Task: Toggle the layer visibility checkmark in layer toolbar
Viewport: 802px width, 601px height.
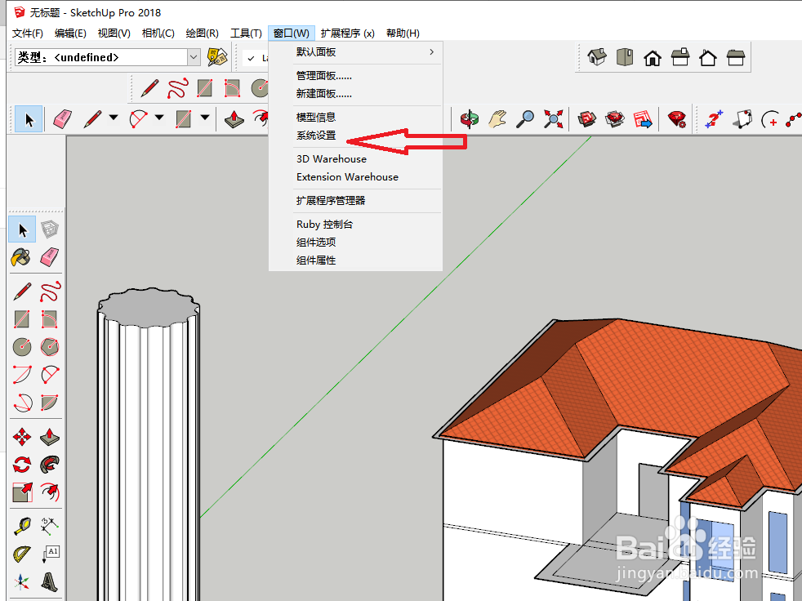Action: pos(252,58)
